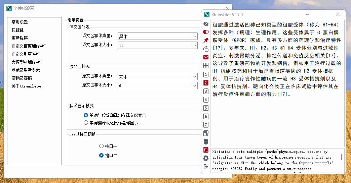This screenshot has width=351, height=183.
Task: Open 自定义百度翻译API settings page
Action: pyautogui.click(x=29, y=46)
